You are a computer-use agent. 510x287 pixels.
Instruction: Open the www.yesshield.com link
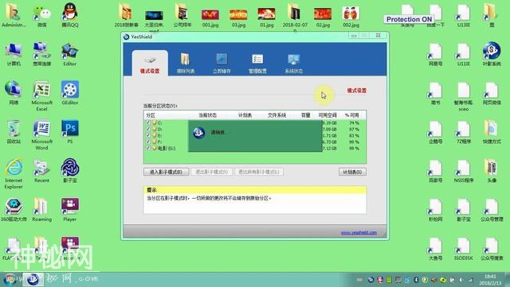pos(359,232)
